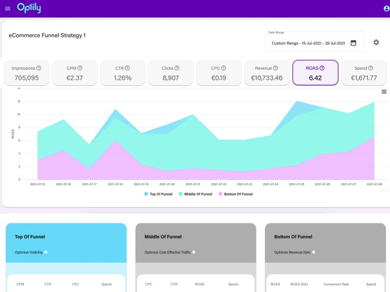Show help for CPM metric

(x=80, y=68)
